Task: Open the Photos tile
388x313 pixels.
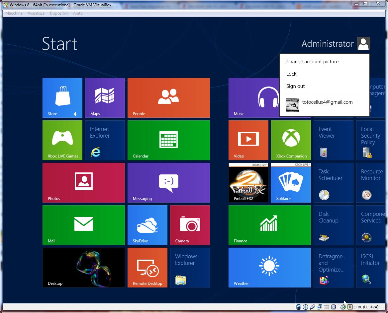Action: pos(84,183)
